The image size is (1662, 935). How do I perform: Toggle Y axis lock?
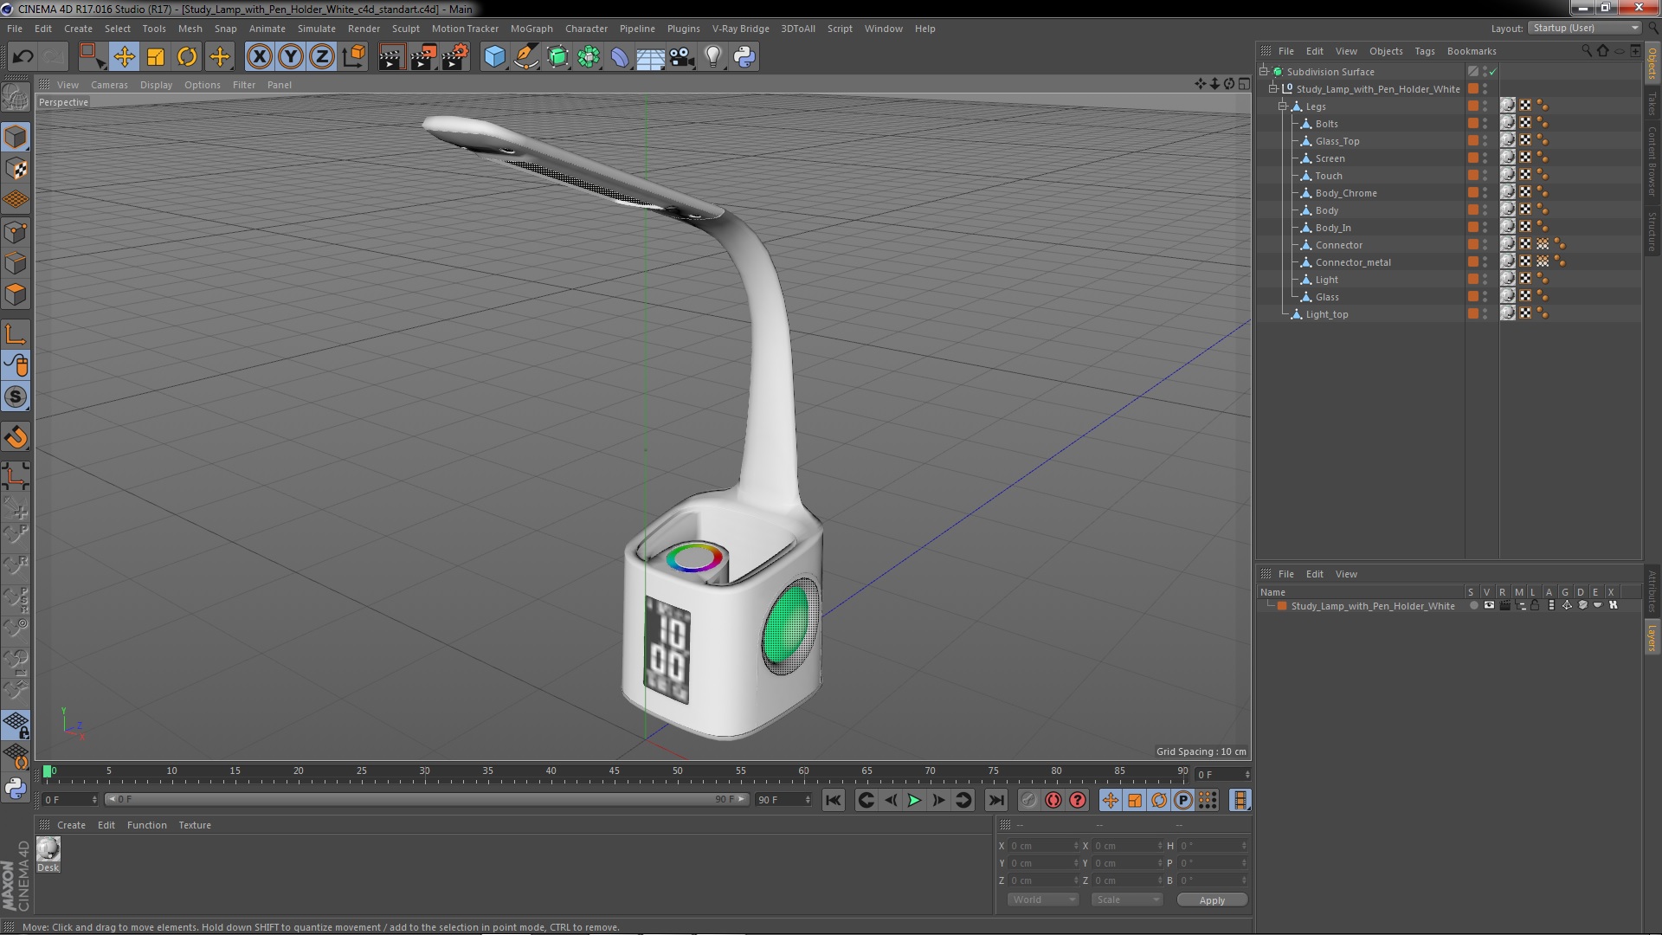click(x=291, y=57)
